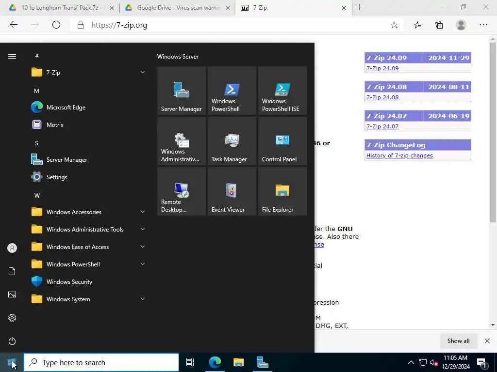Viewport: 497px width, 372px height.
Task: Open the Settings gear in Start rail
Action: click(x=12, y=318)
